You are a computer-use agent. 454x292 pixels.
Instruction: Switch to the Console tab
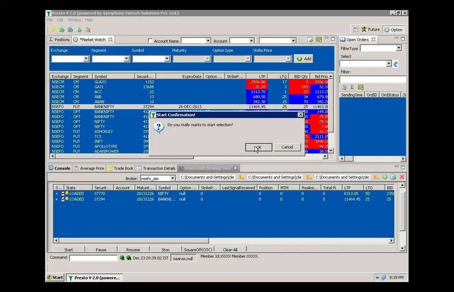click(x=60, y=168)
